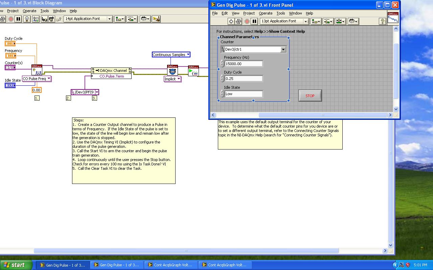This screenshot has width=433, height=270.
Task: Open Continuous Samples enum constant
Action: tap(171, 55)
